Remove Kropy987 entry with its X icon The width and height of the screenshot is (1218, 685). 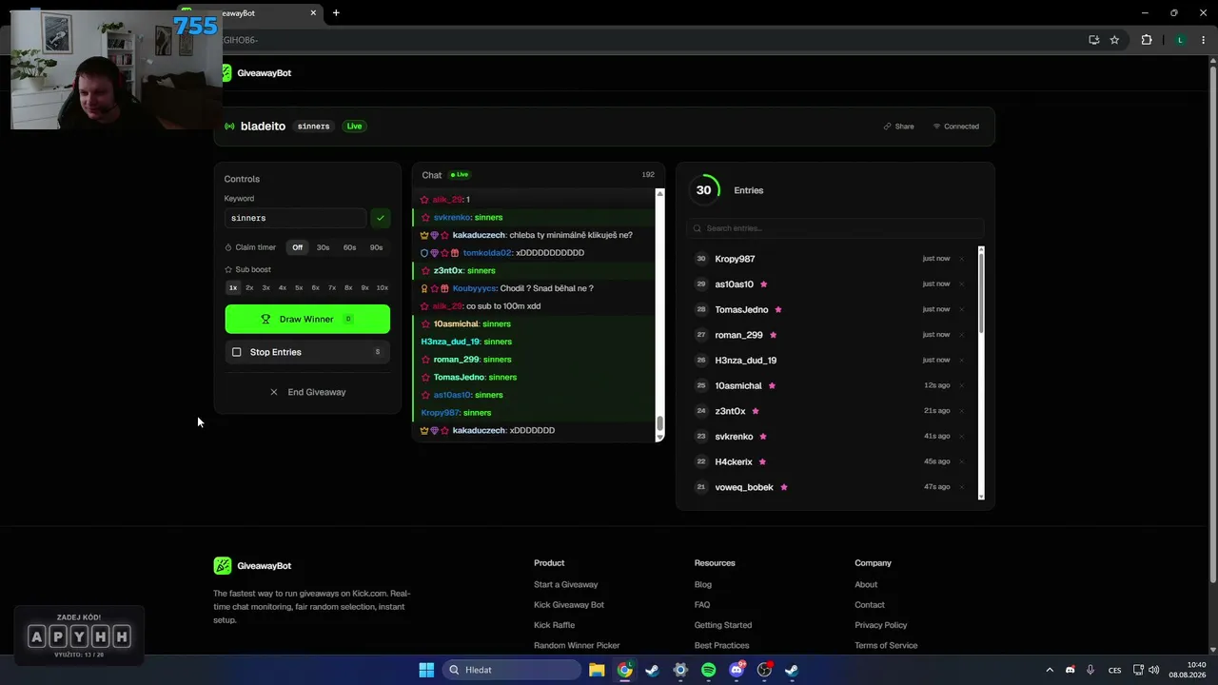tap(961, 259)
